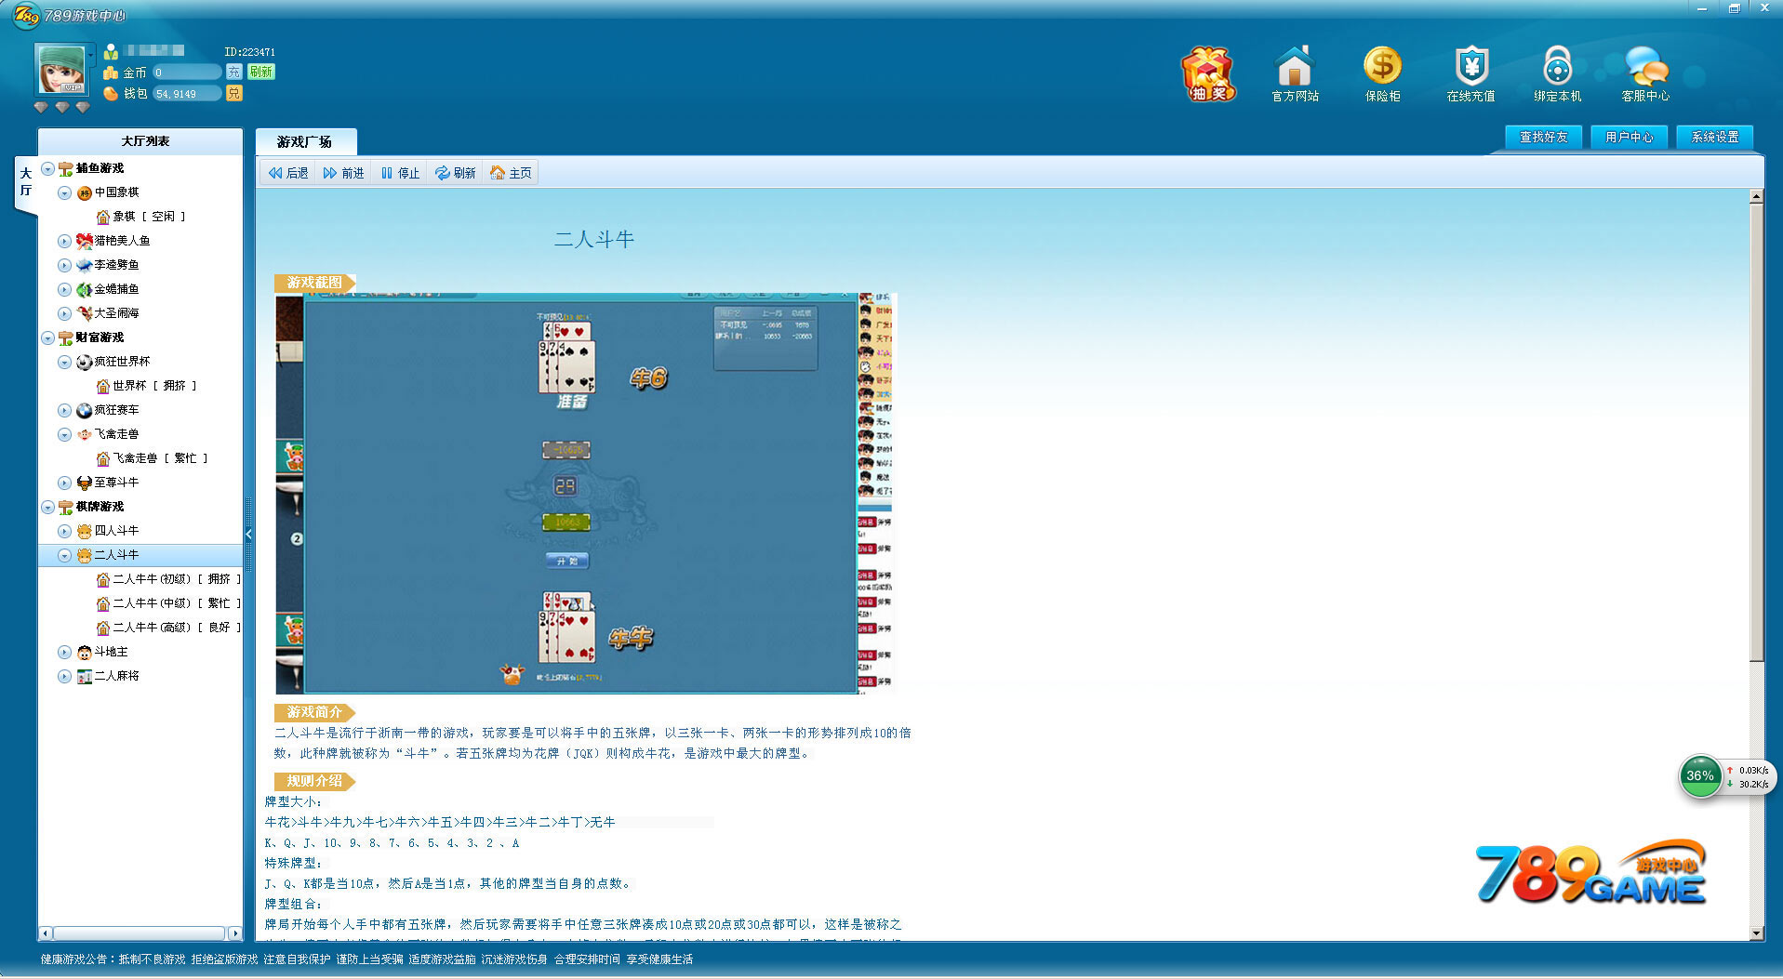Select 斗地主 game icon
Image resolution: width=1783 pixels, height=979 pixels.
click(x=85, y=652)
